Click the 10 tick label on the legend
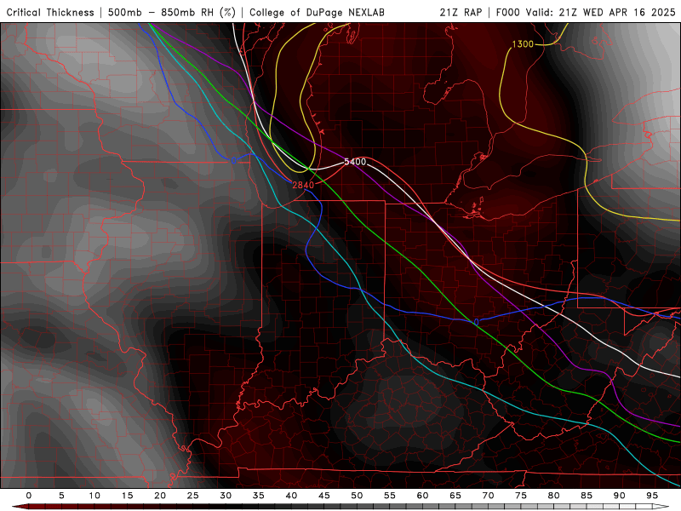The image size is (681, 511). 94,496
